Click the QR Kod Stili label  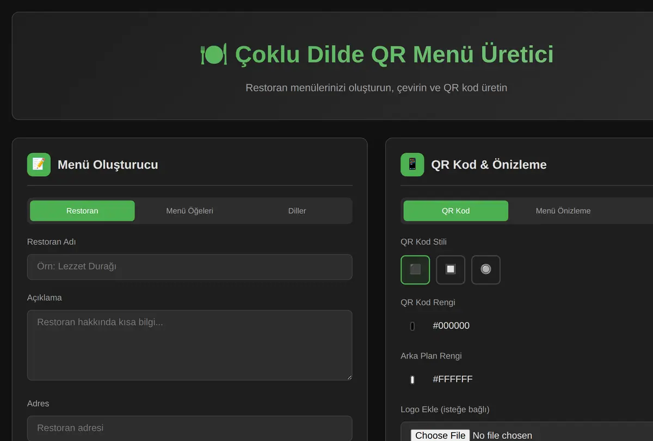click(x=423, y=242)
